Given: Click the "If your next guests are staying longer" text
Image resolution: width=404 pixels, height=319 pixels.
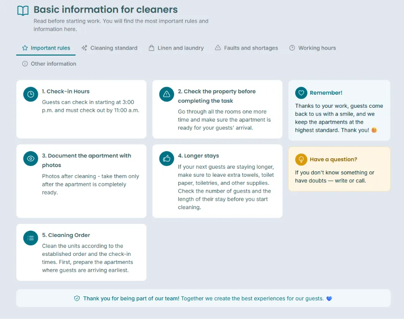Looking at the screenshot, I should [226, 187].
